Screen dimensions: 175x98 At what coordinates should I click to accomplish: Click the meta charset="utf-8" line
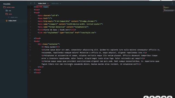[48, 16]
